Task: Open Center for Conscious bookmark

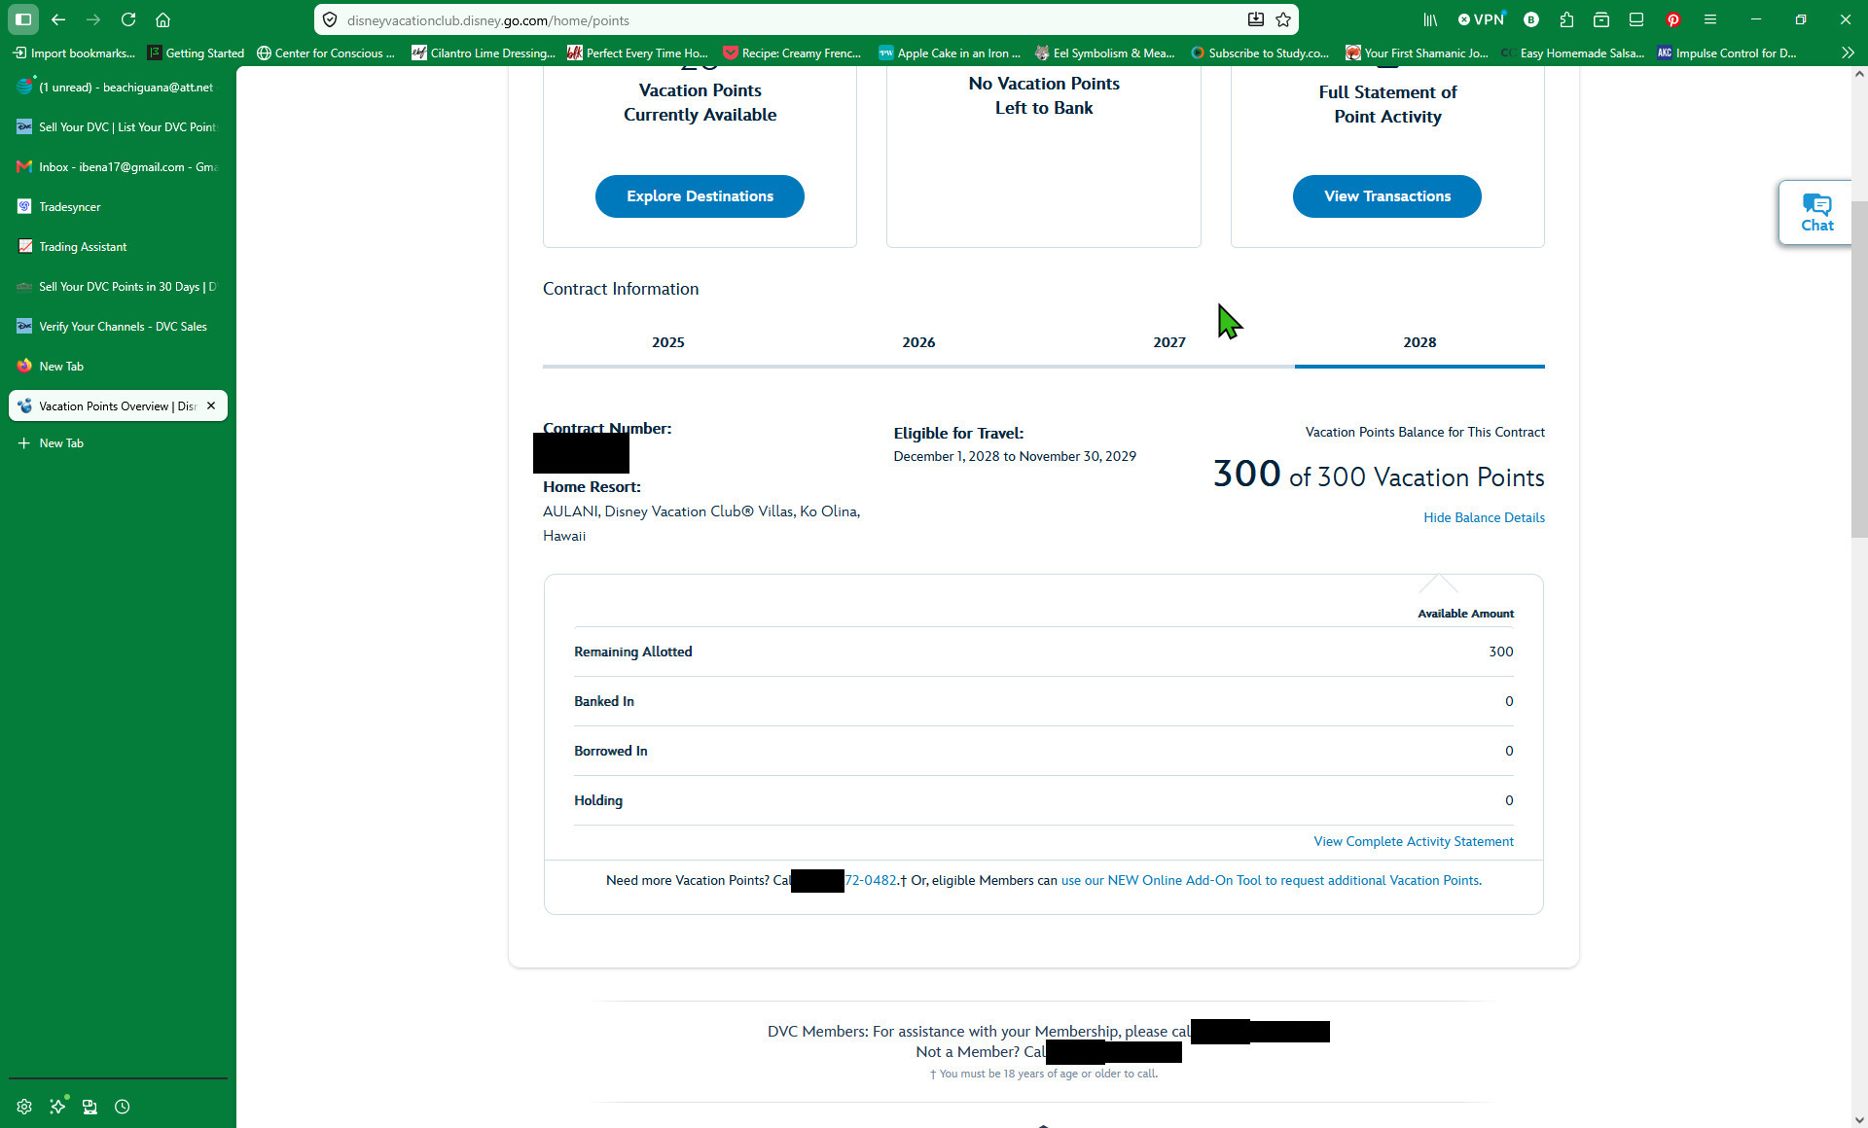Action: 326,53
